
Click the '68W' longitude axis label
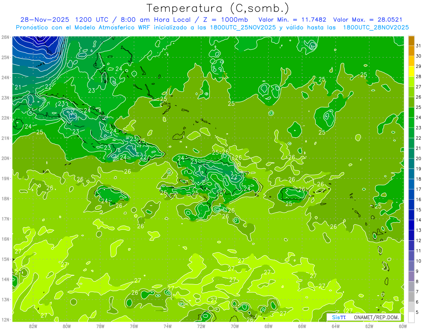(268, 326)
